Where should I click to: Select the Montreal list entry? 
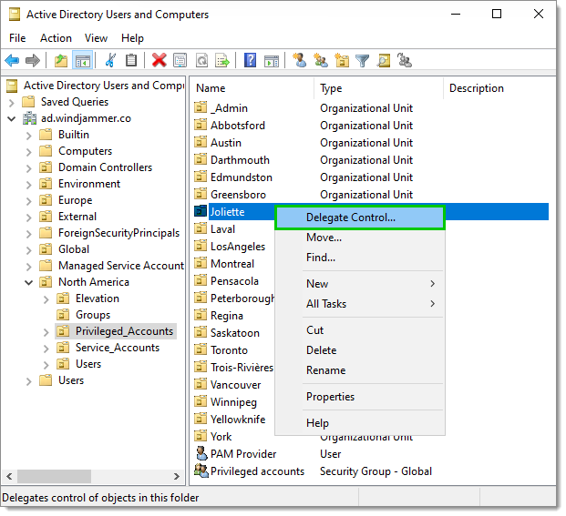tap(232, 263)
